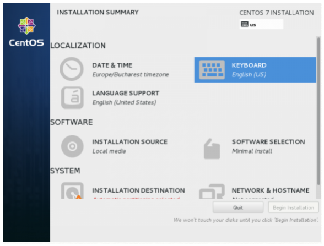Click the vertical scrollbar of the summary

(x=318, y=111)
